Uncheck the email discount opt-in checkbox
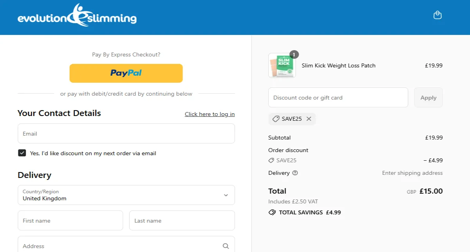470x252 pixels. 22,153
